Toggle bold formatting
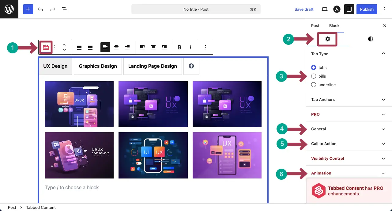 179,48
